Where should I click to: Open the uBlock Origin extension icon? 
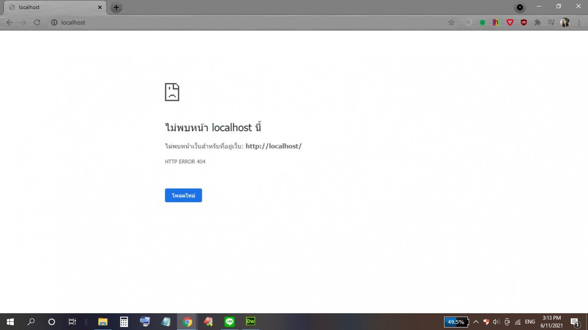[523, 22]
